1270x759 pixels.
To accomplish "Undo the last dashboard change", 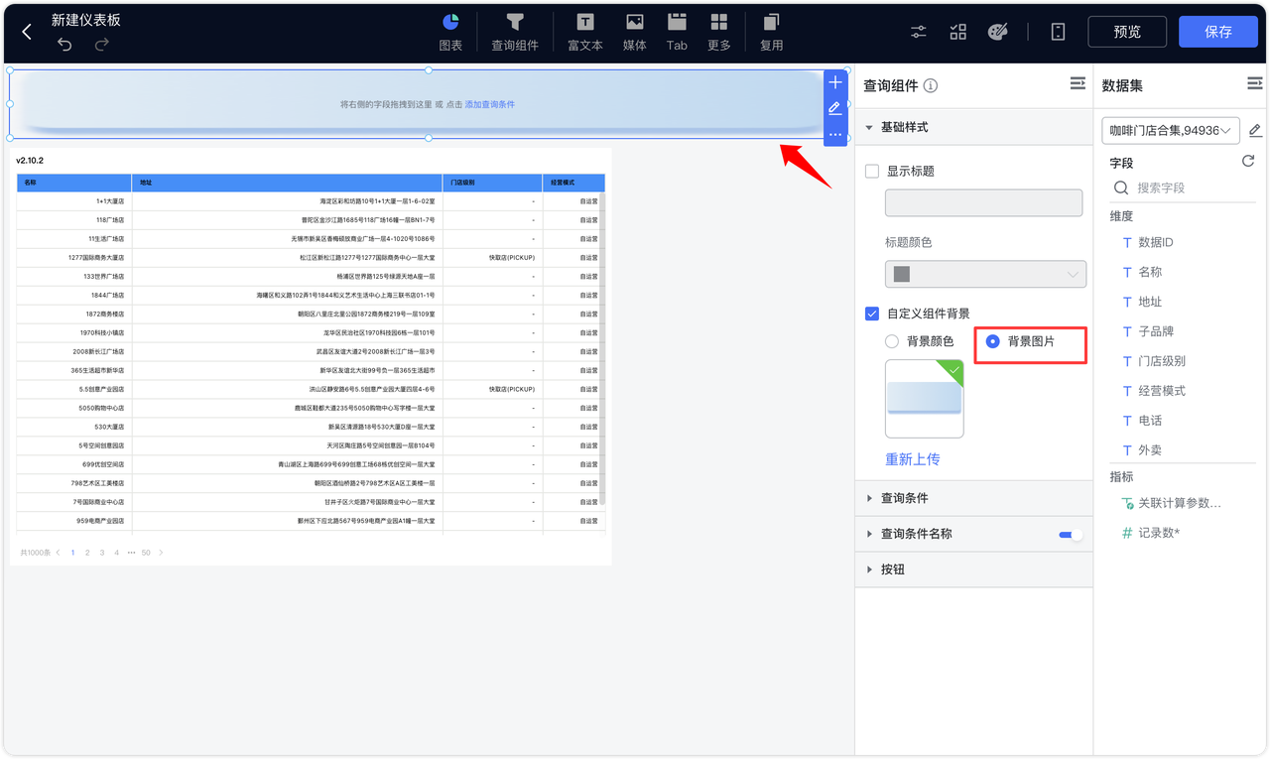I will (x=64, y=45).
